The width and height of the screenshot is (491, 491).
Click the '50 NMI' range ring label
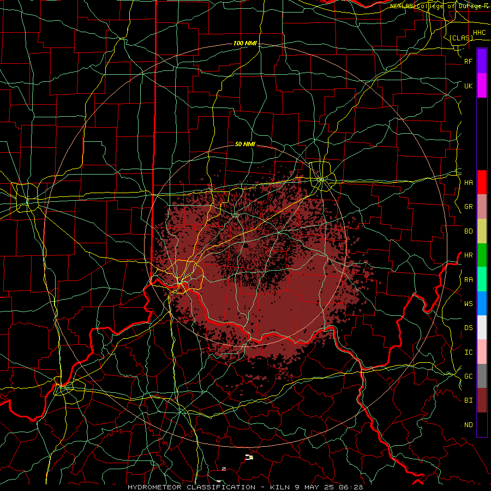coord(245,144)
